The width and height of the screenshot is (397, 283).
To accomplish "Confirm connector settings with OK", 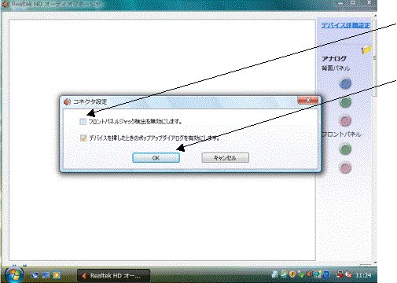I will [156, 158].
